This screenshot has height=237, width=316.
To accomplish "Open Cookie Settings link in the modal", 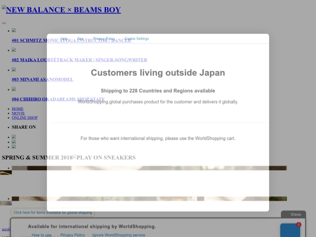I will tap(136, 39).
